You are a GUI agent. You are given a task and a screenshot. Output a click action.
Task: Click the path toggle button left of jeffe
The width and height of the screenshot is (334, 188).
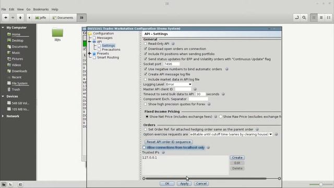point(29,18)
